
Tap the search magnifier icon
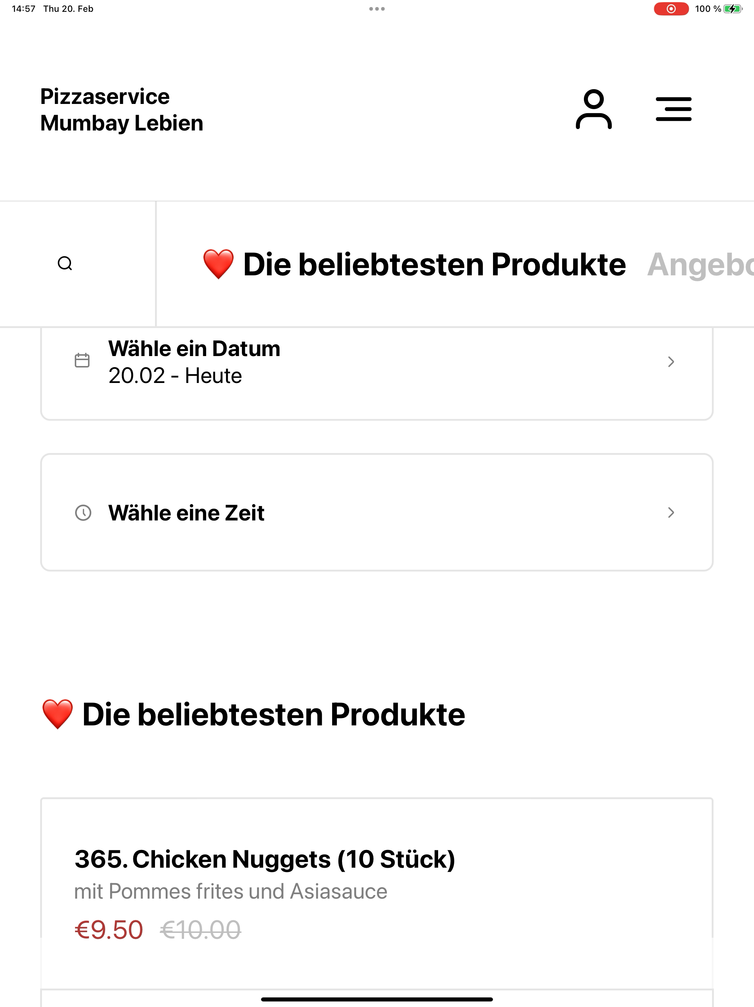coord(65,263)
